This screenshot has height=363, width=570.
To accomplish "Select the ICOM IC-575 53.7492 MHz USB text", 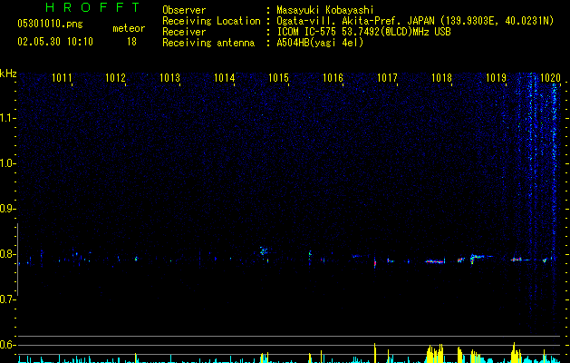I will [x=363, y=32].
